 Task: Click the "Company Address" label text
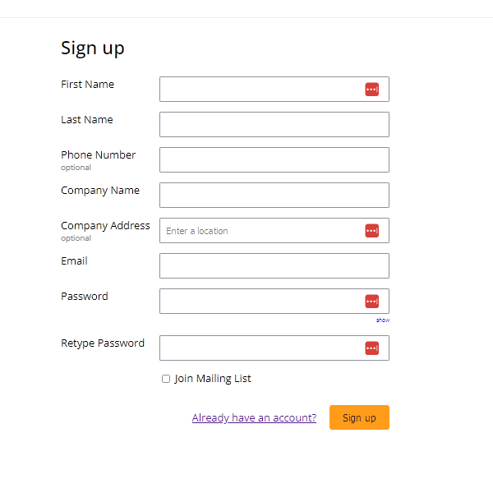click(x=105, y=226)
